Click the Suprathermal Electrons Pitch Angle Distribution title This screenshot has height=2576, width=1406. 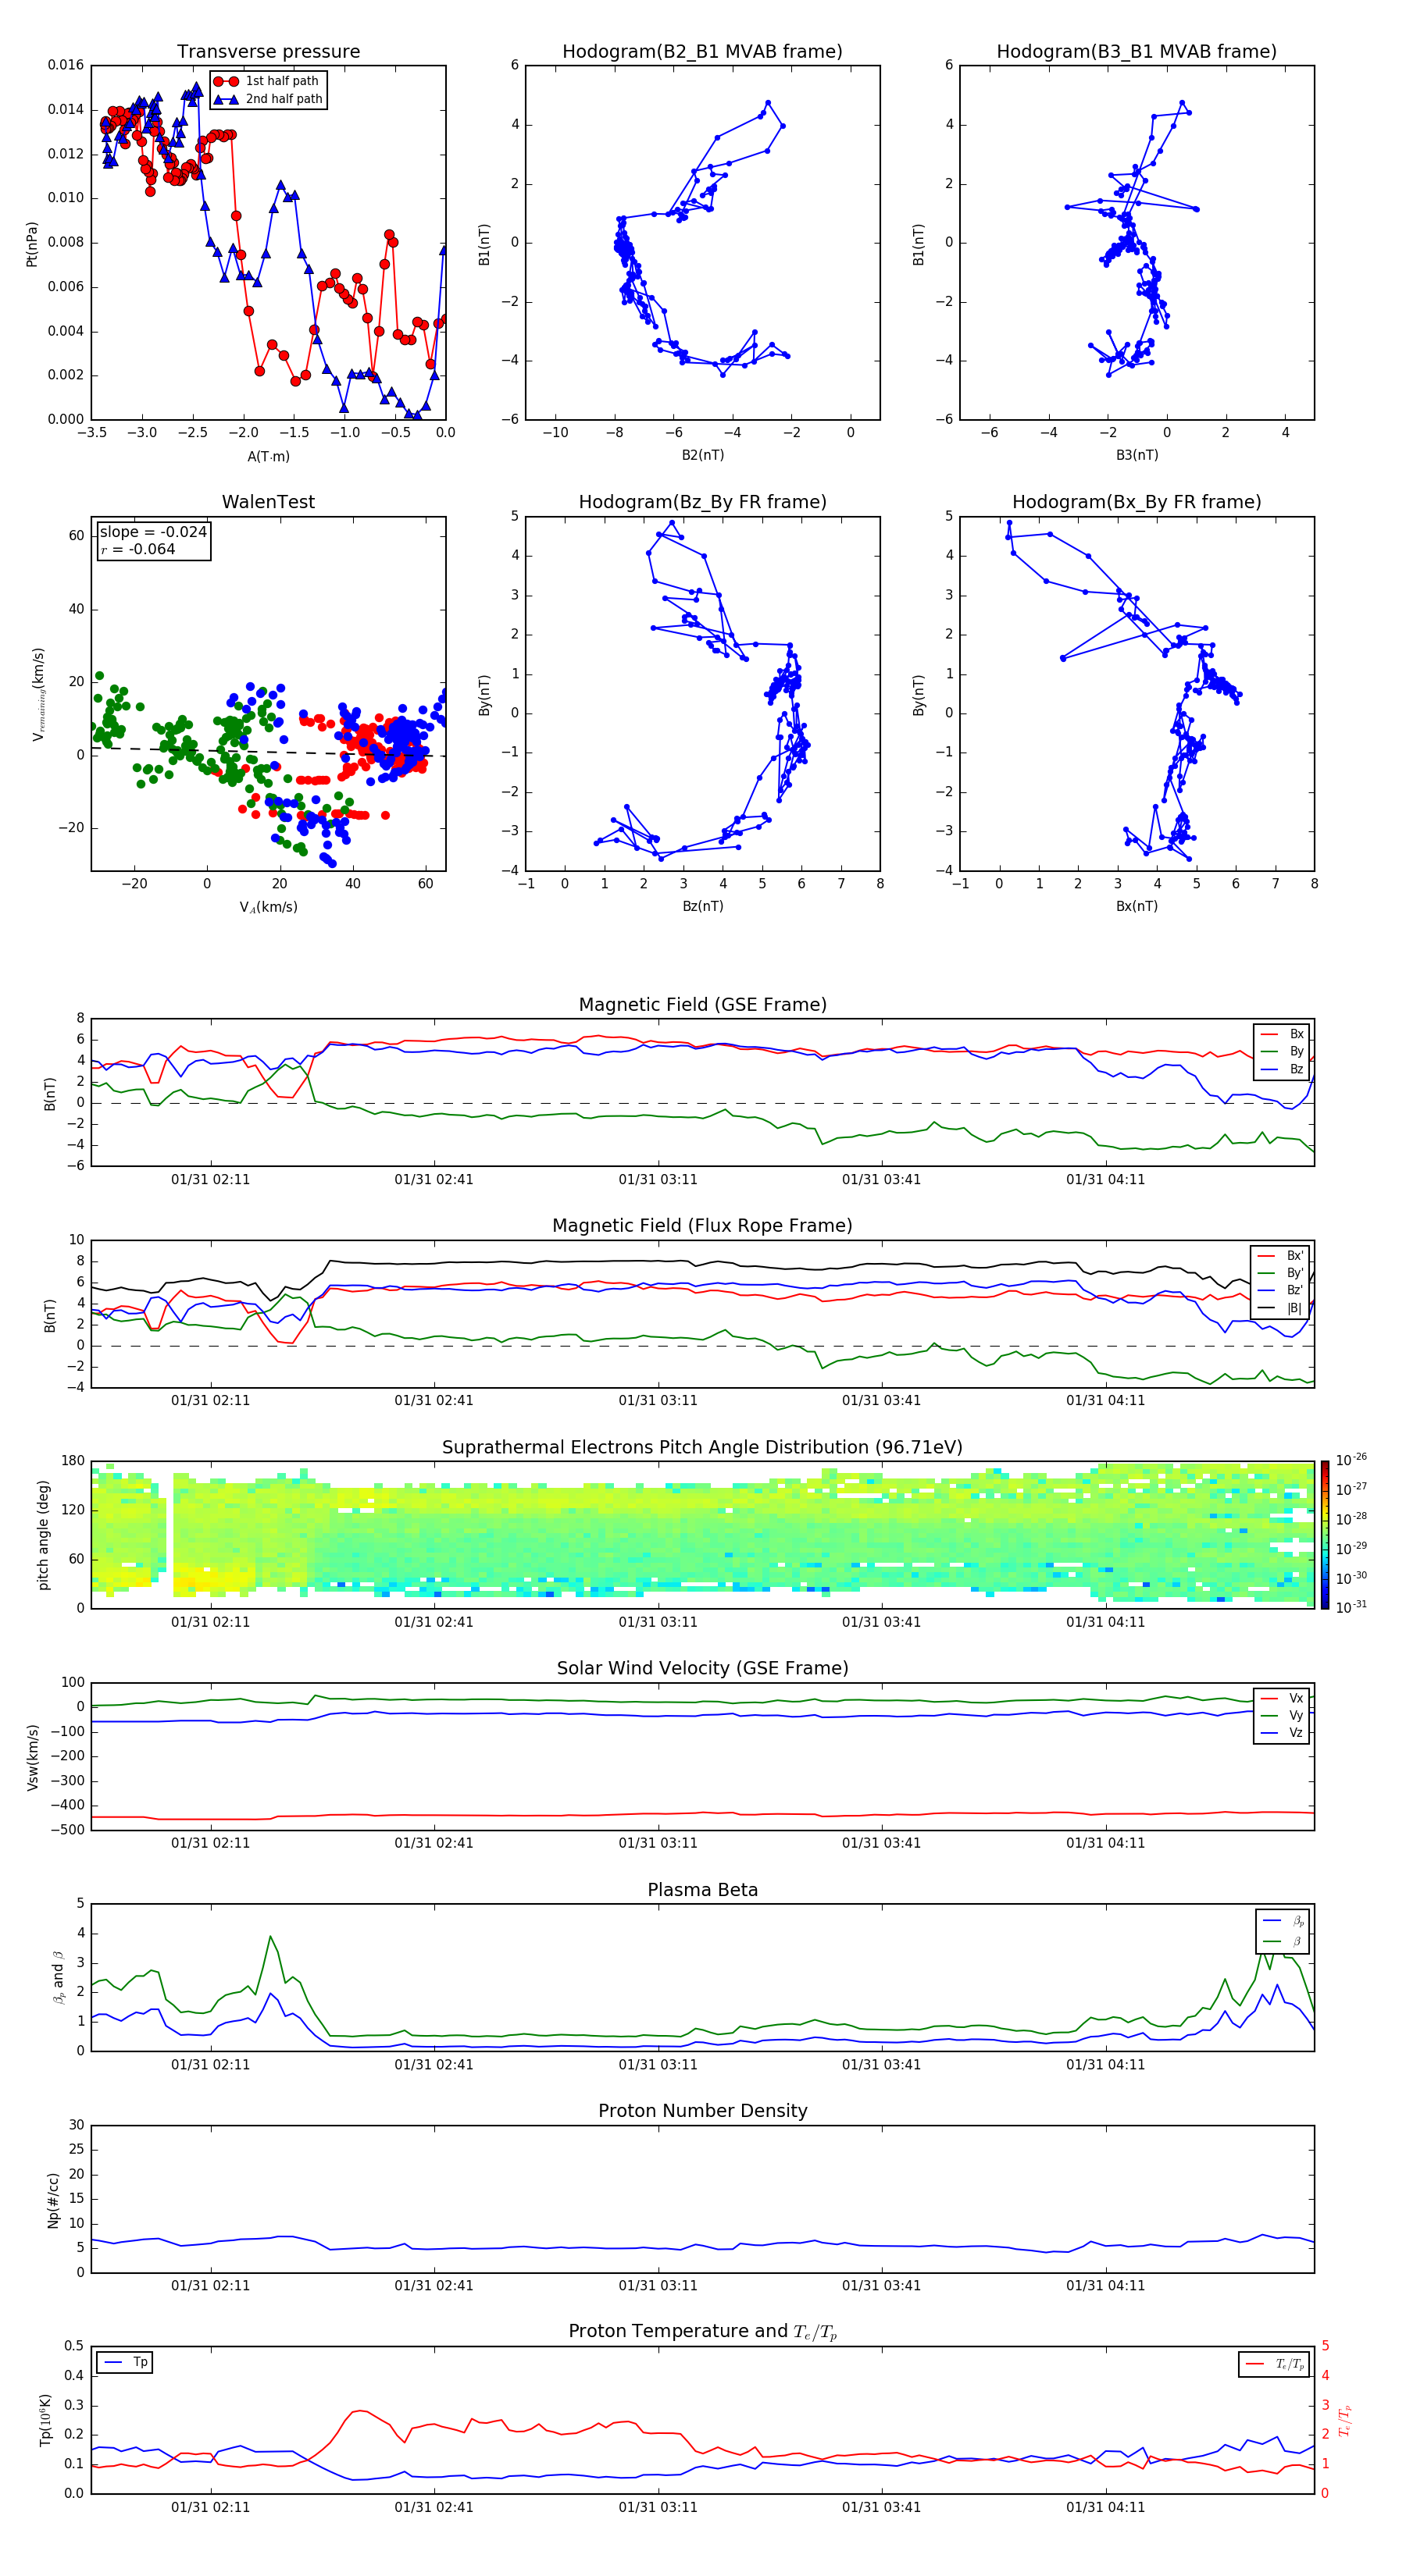tap(702, 1447)
